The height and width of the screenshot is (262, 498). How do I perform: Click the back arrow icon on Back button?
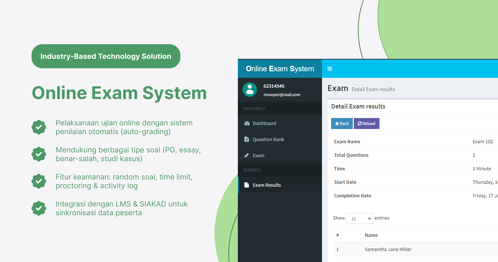pyautogui.click(x=336, y=124)
